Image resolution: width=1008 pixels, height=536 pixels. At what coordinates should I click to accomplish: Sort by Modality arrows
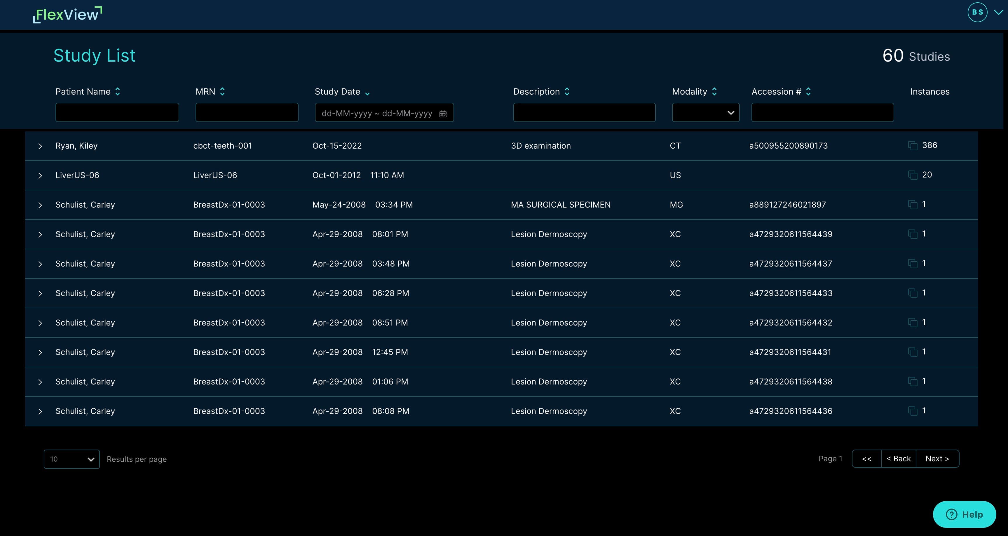[x=714, y=92]
